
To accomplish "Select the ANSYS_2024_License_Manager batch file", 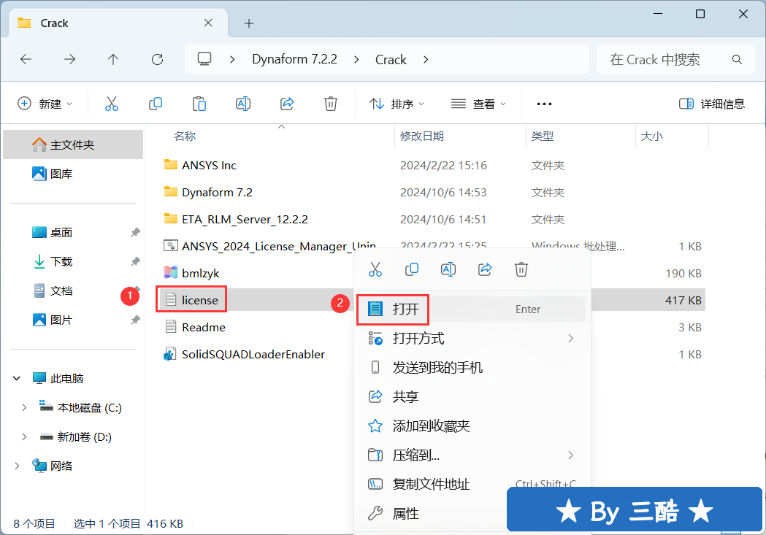I will tap(269, 246).
